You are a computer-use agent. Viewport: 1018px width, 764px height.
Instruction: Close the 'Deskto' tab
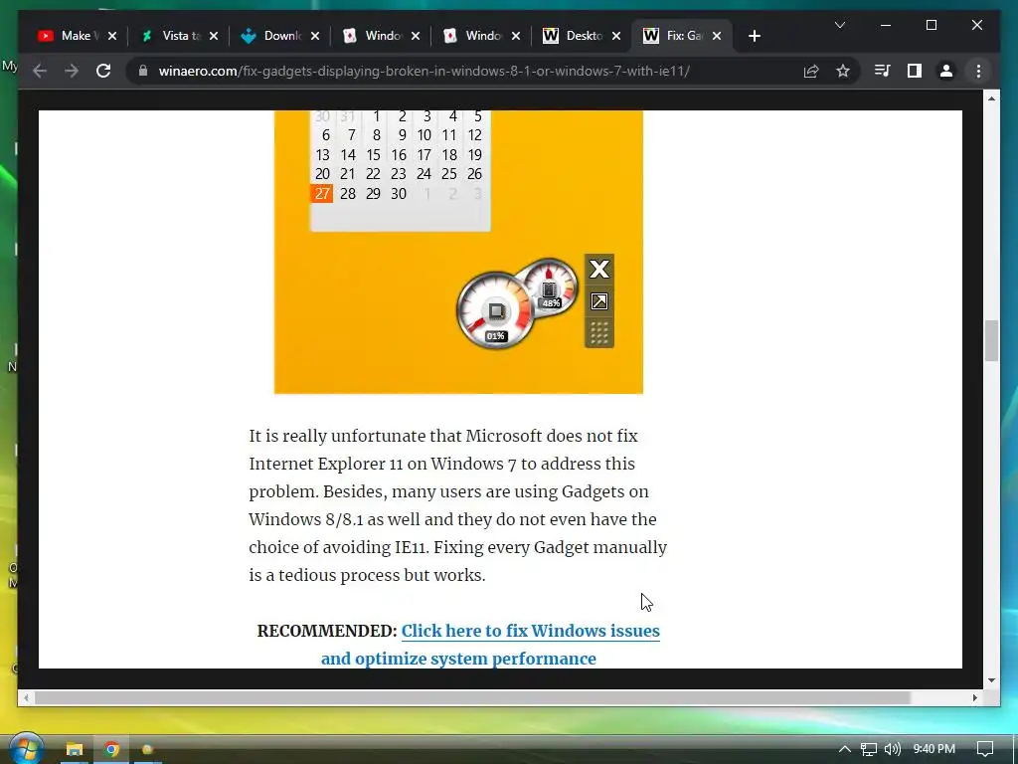tap(616, 36)
